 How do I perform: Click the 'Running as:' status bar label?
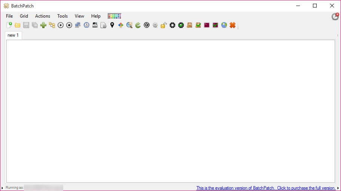click(x=15, y=188)
